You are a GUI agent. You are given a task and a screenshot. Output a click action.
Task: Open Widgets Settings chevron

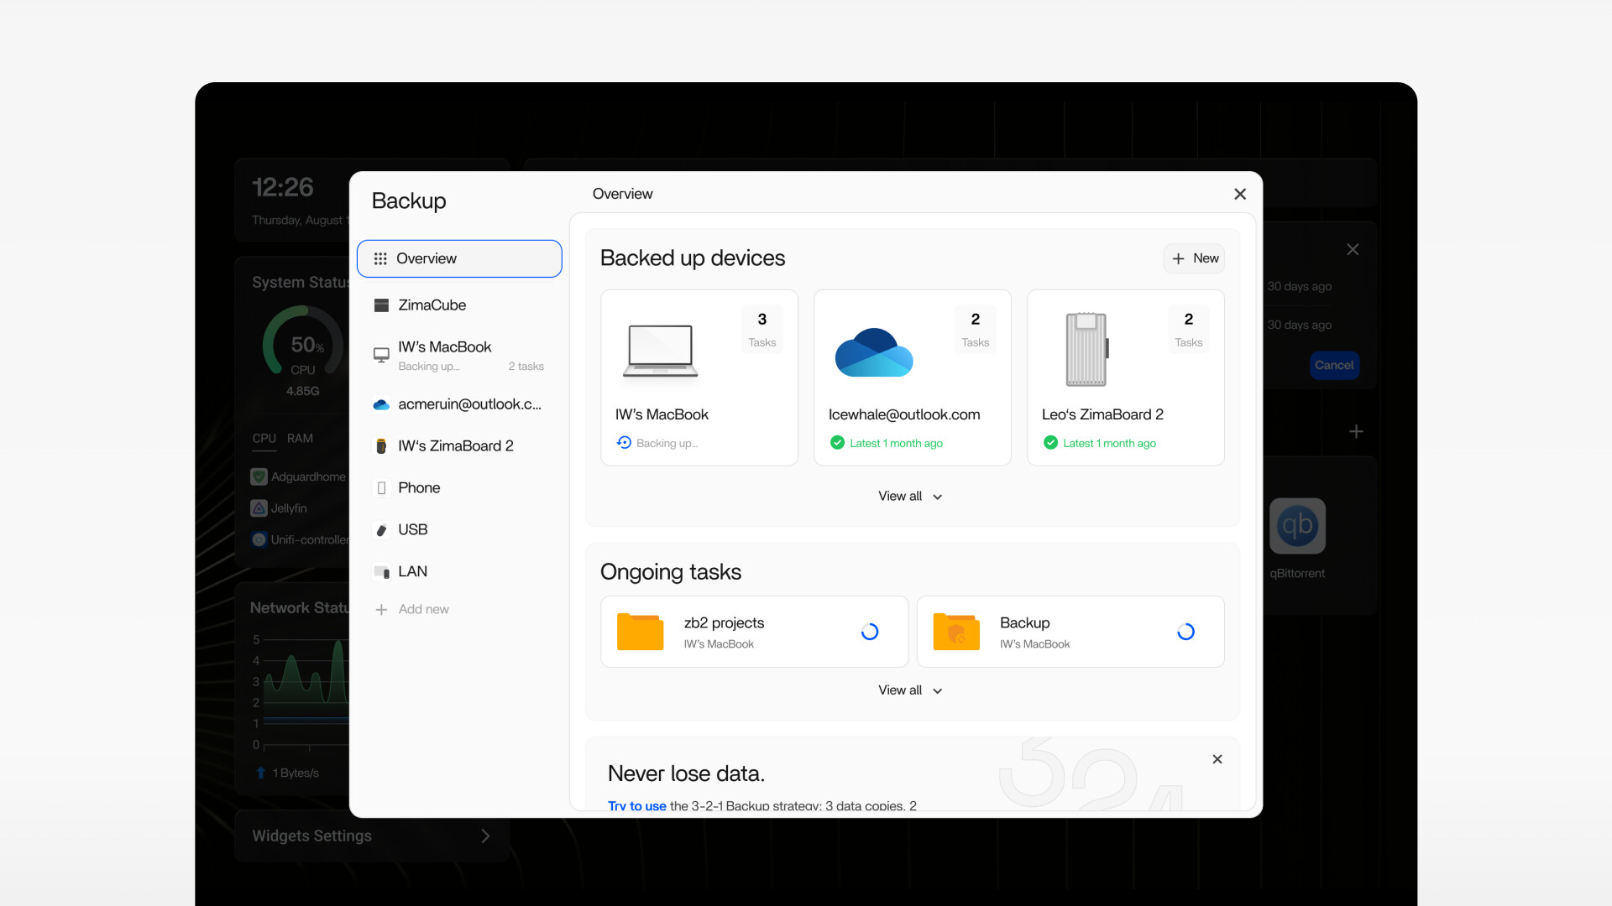tap(485, 836)
